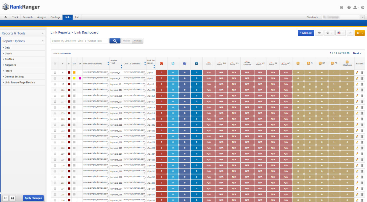
Task: Open the US flag dropdown
Action: 340,33
